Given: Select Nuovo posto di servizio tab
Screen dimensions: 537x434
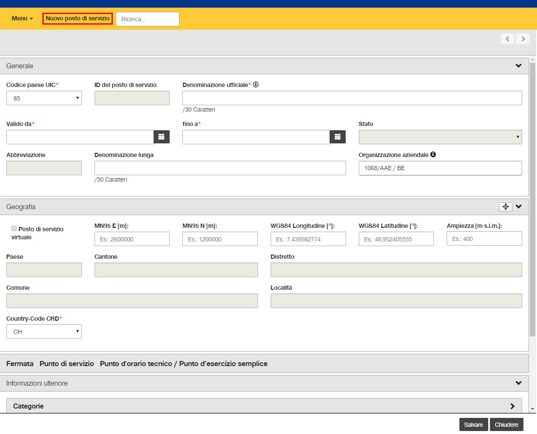Looking at the screenshot, I should pyautogui.click(x=78, y=19).
